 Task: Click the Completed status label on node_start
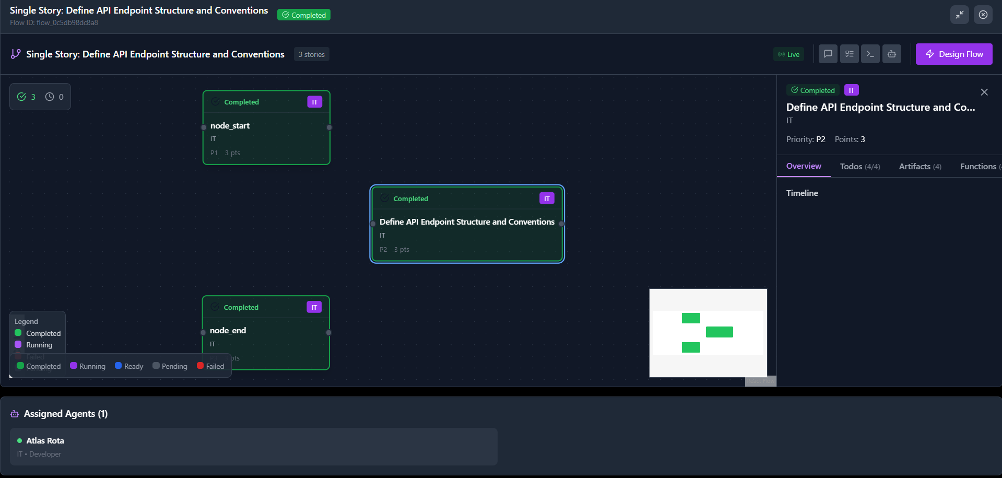(x=241, y=102)
